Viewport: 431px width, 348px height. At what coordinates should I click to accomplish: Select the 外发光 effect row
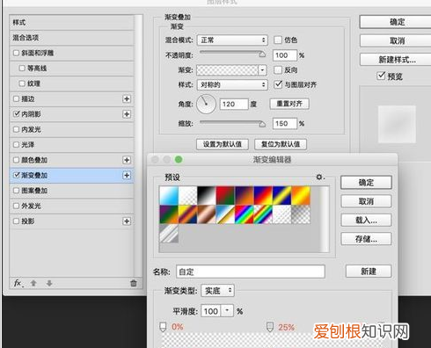(x=72, y=206)
